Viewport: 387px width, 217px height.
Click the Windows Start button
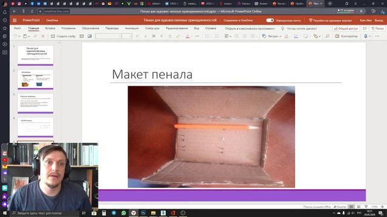tap(5, 213)
